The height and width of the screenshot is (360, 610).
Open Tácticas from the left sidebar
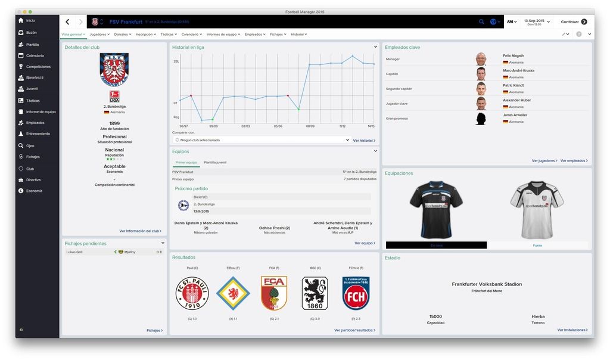pyautogui.click(x=29, y=101)
